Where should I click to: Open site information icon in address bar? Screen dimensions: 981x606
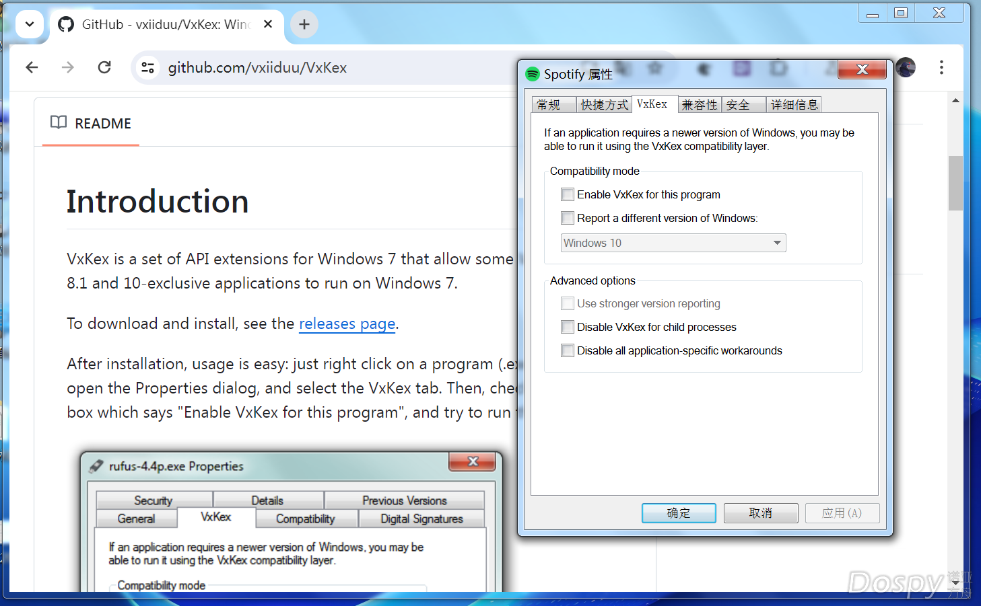[147, 67]
